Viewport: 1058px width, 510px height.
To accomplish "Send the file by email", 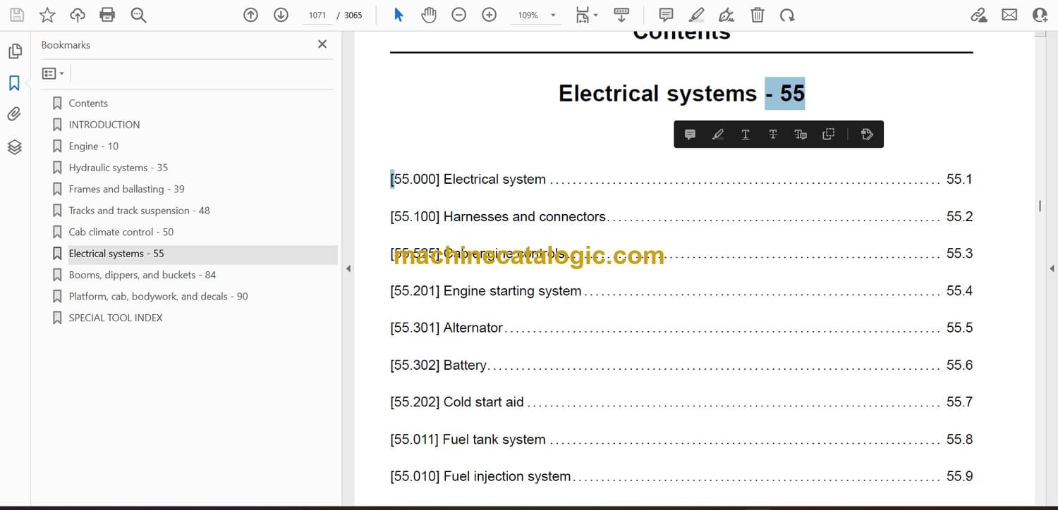I will click(1009, 15).
